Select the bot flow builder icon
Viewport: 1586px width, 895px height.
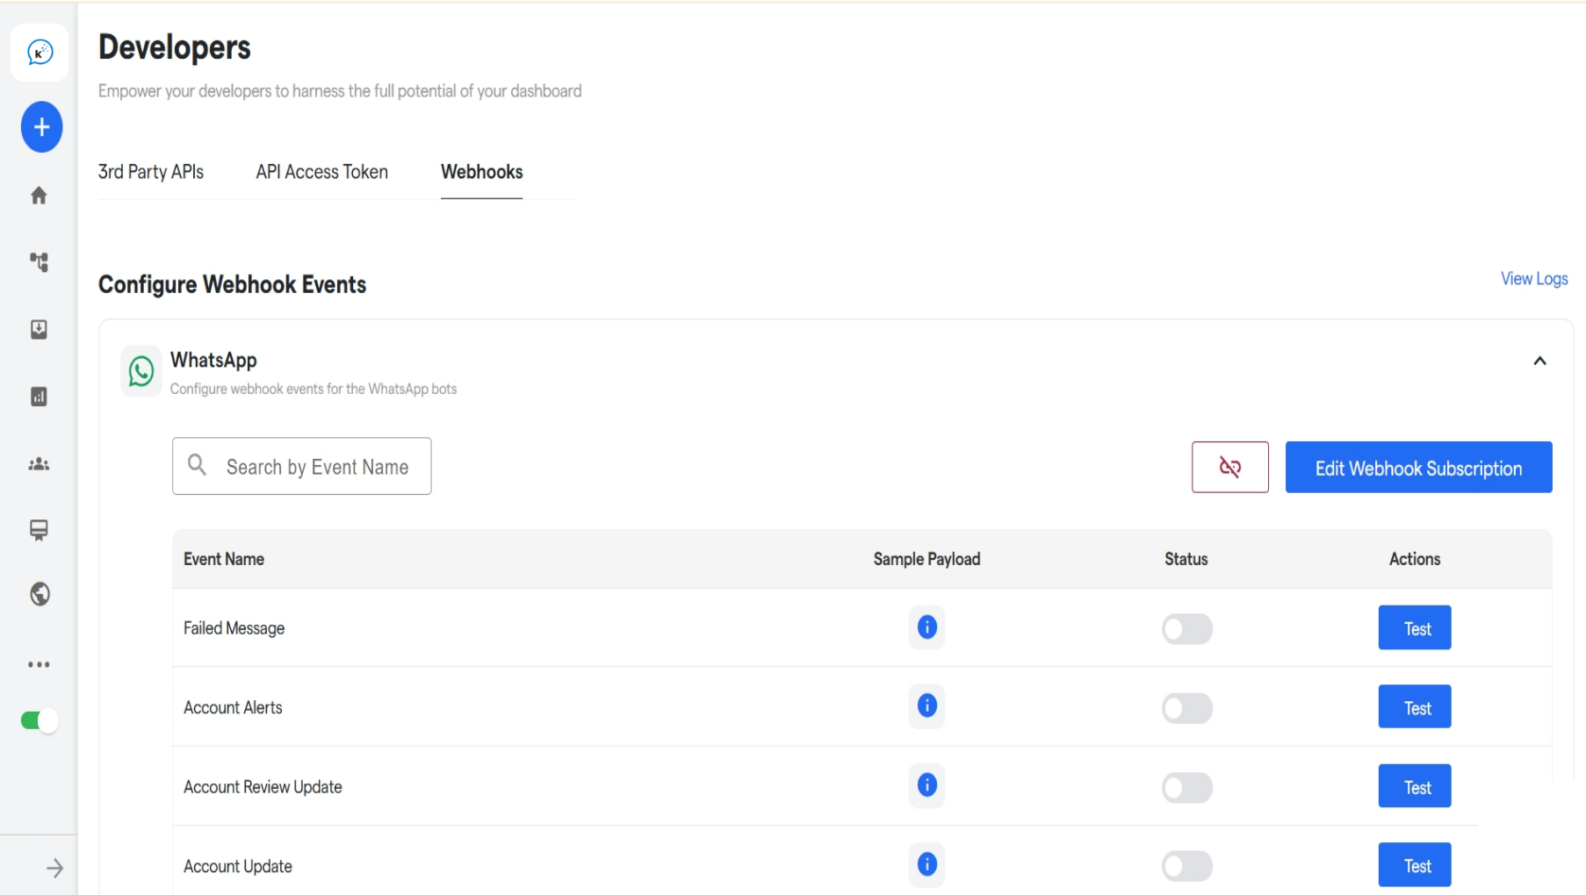(x=39, y=262)
